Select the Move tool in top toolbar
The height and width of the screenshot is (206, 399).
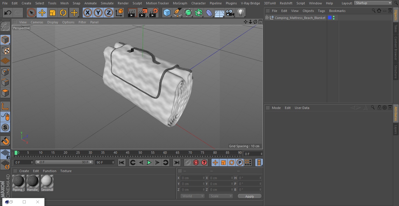[x=42, y=13]
